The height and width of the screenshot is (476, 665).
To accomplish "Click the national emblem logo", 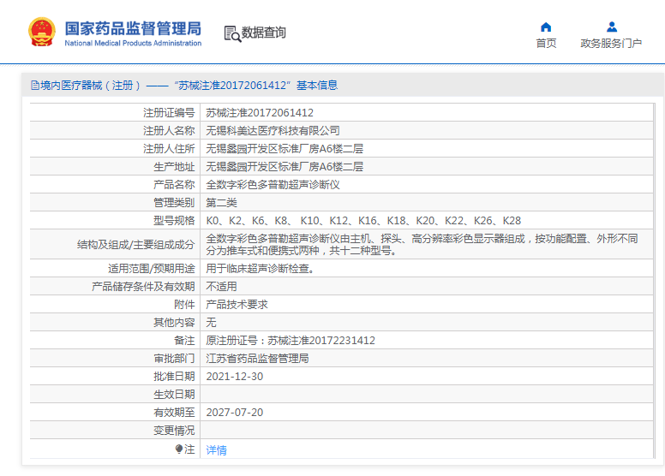I will (42, 32).
